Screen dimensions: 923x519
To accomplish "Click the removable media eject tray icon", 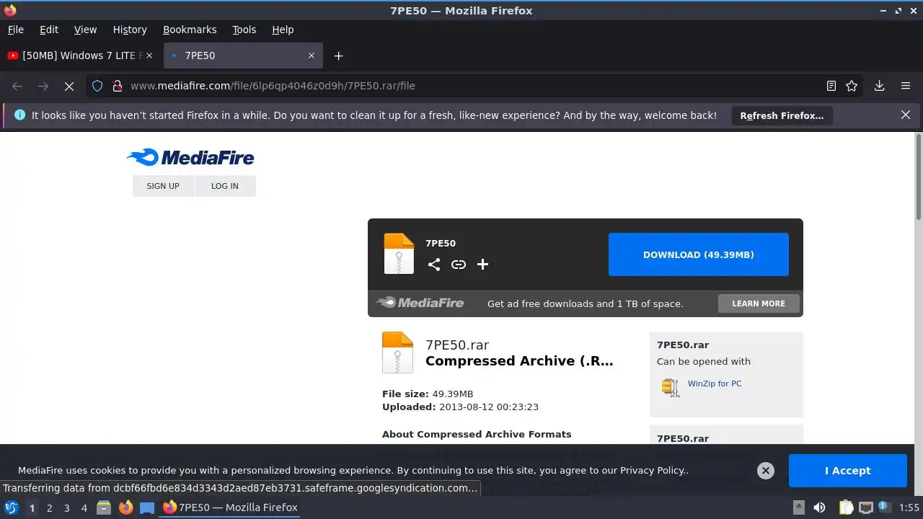I will pos(798,507).
